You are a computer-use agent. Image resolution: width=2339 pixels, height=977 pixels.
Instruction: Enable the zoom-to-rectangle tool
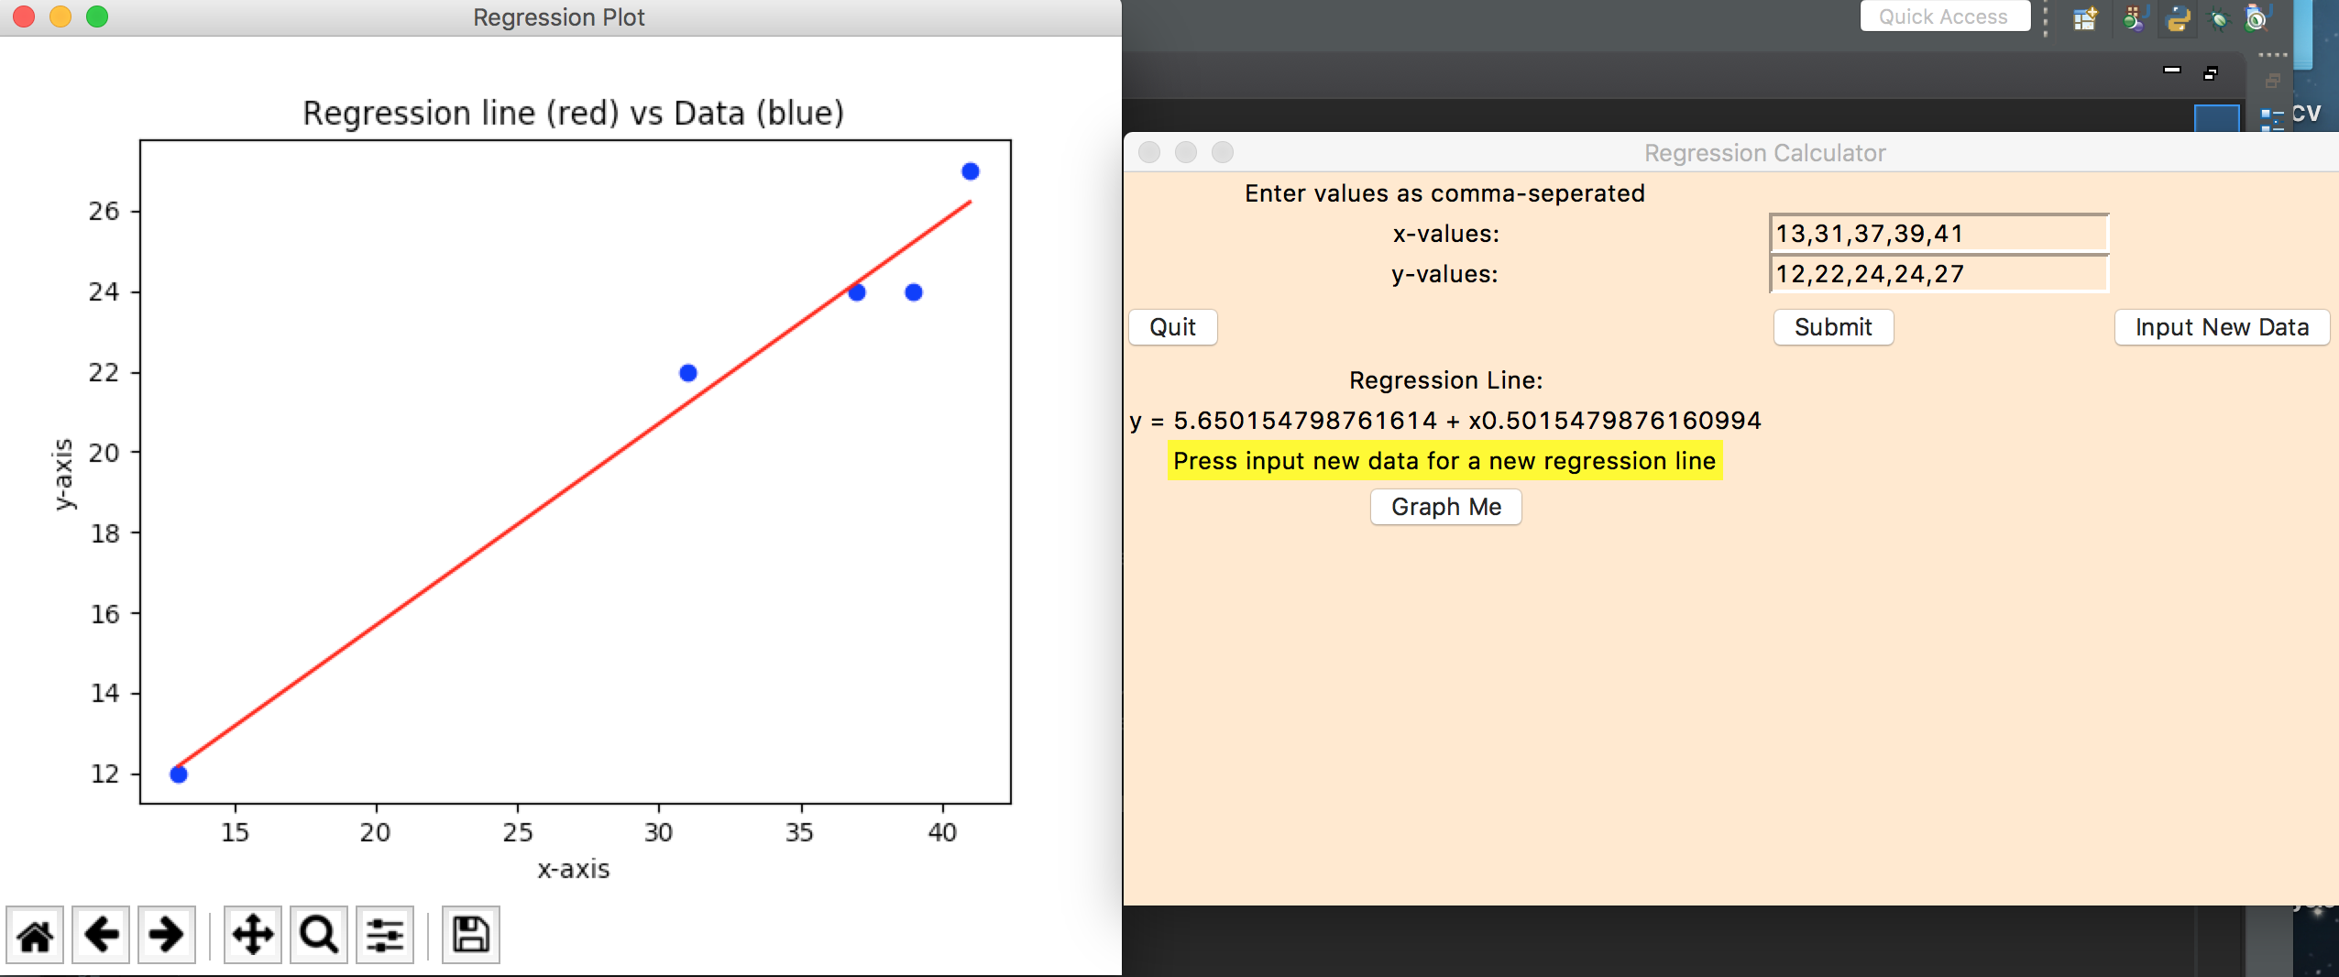[317, 935]
